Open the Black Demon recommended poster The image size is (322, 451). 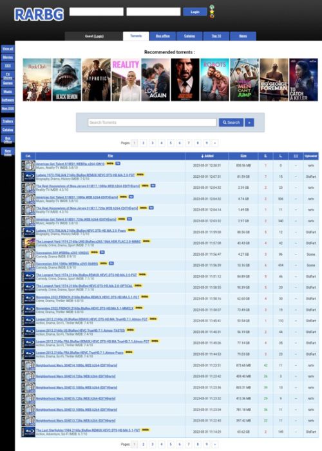pos(67,80)
